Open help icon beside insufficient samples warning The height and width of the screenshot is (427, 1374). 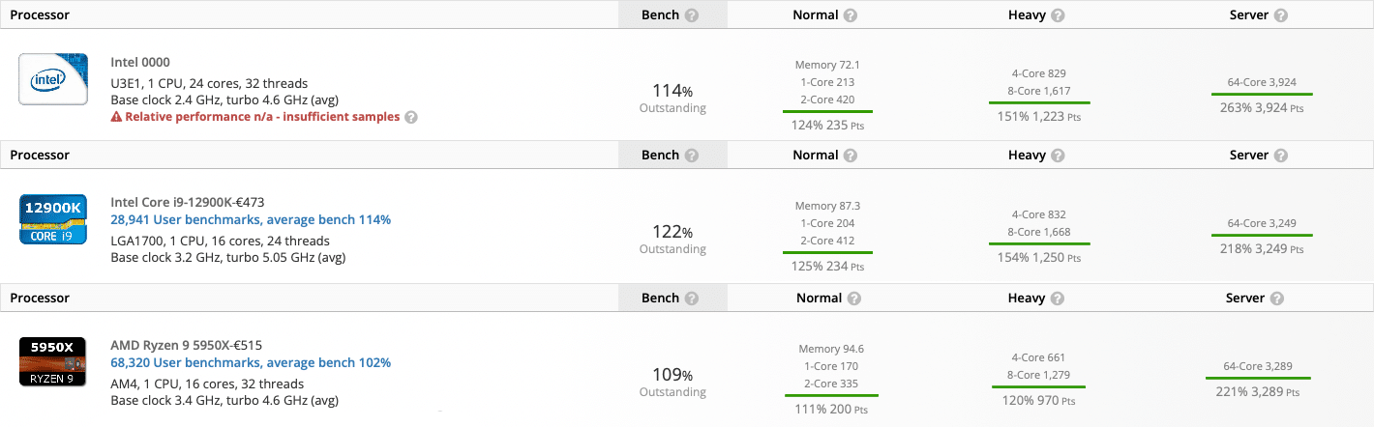[411, 117]
